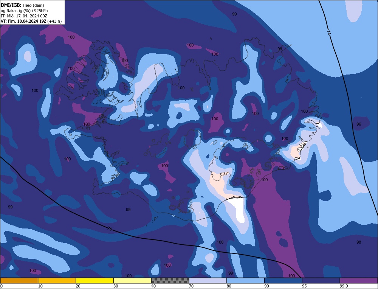Screen dimensions: 378x289
Task: Click the legend scale value 90
Action: pyautogui.click(x=266, y=286)
